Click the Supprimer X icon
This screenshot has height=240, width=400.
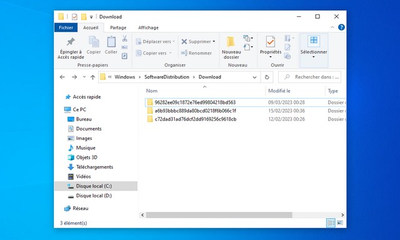click(x=184, y=41)
